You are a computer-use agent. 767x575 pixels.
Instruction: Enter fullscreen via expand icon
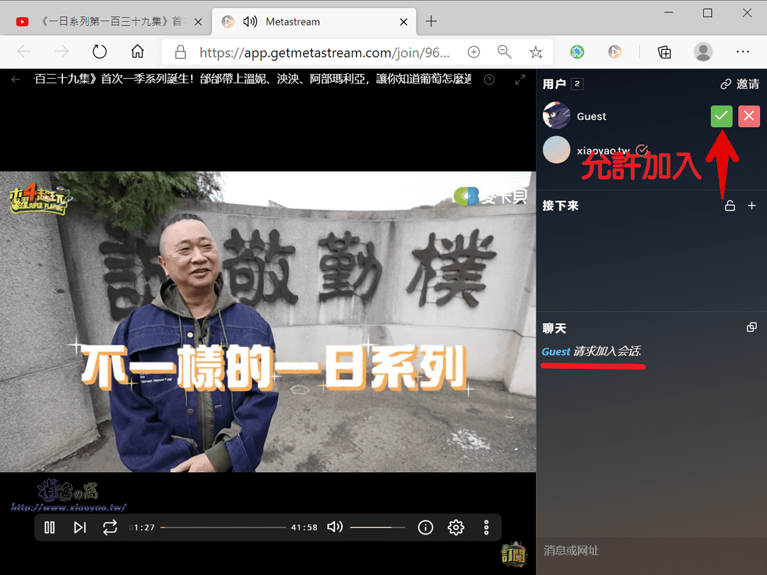pos(520,79)
